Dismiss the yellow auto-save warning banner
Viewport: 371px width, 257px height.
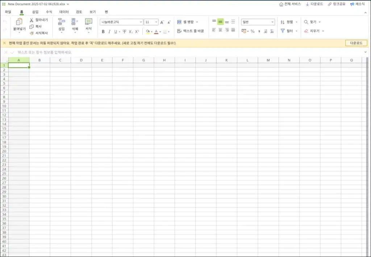[4, 43]
